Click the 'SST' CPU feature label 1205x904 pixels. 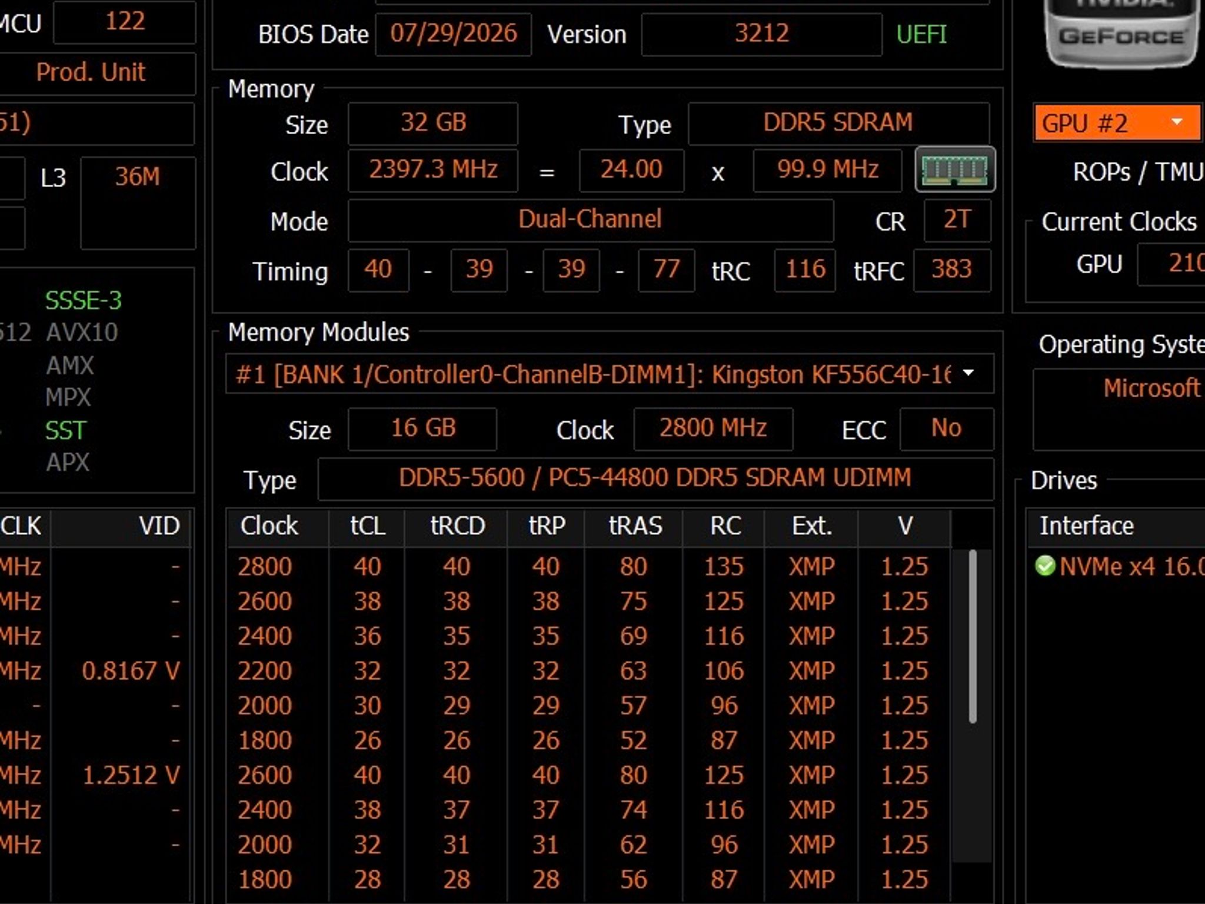click(x=66, y=431)
